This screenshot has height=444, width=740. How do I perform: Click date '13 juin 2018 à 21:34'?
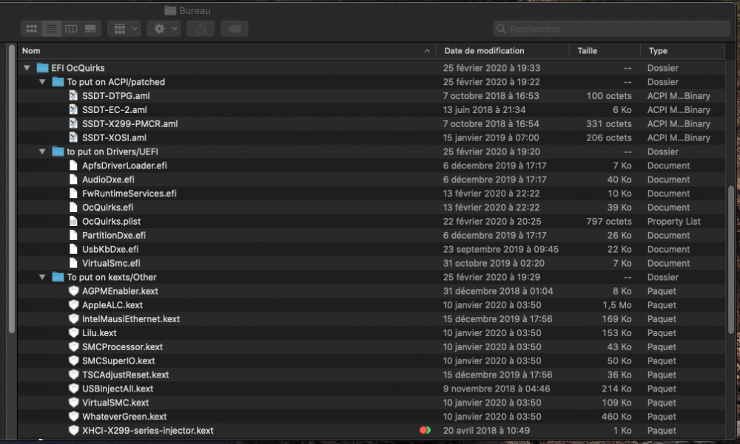484,110
